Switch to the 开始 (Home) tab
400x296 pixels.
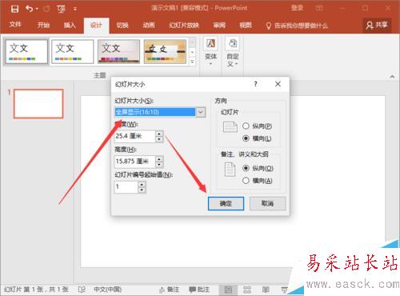coord(43,25)
